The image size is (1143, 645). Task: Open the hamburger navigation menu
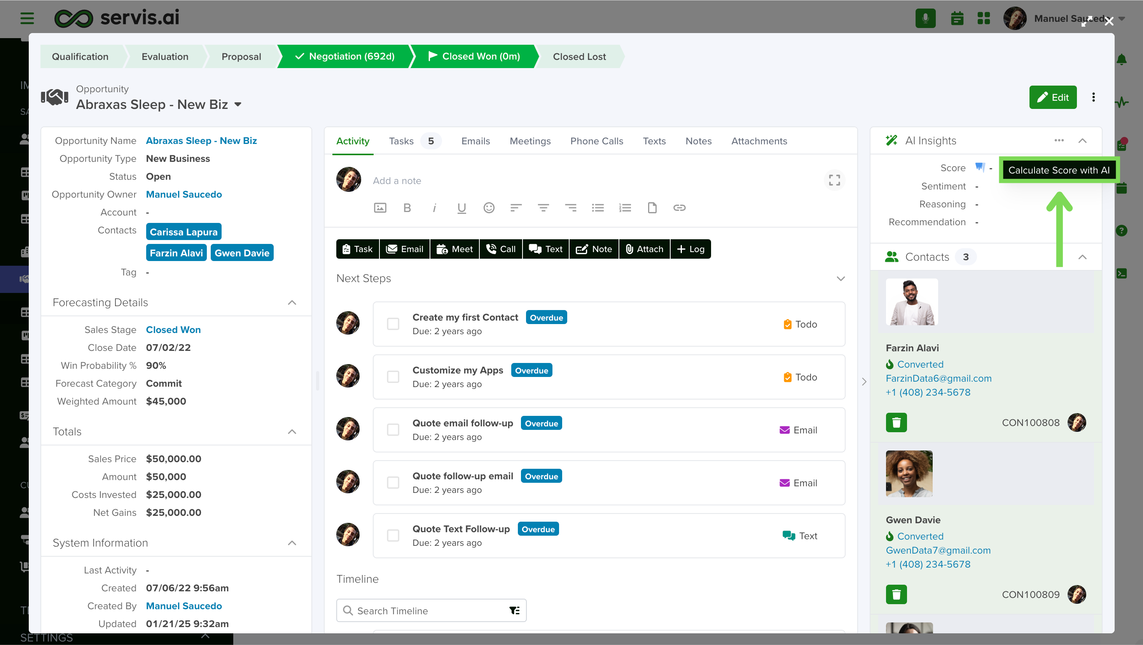coord(27,18)
